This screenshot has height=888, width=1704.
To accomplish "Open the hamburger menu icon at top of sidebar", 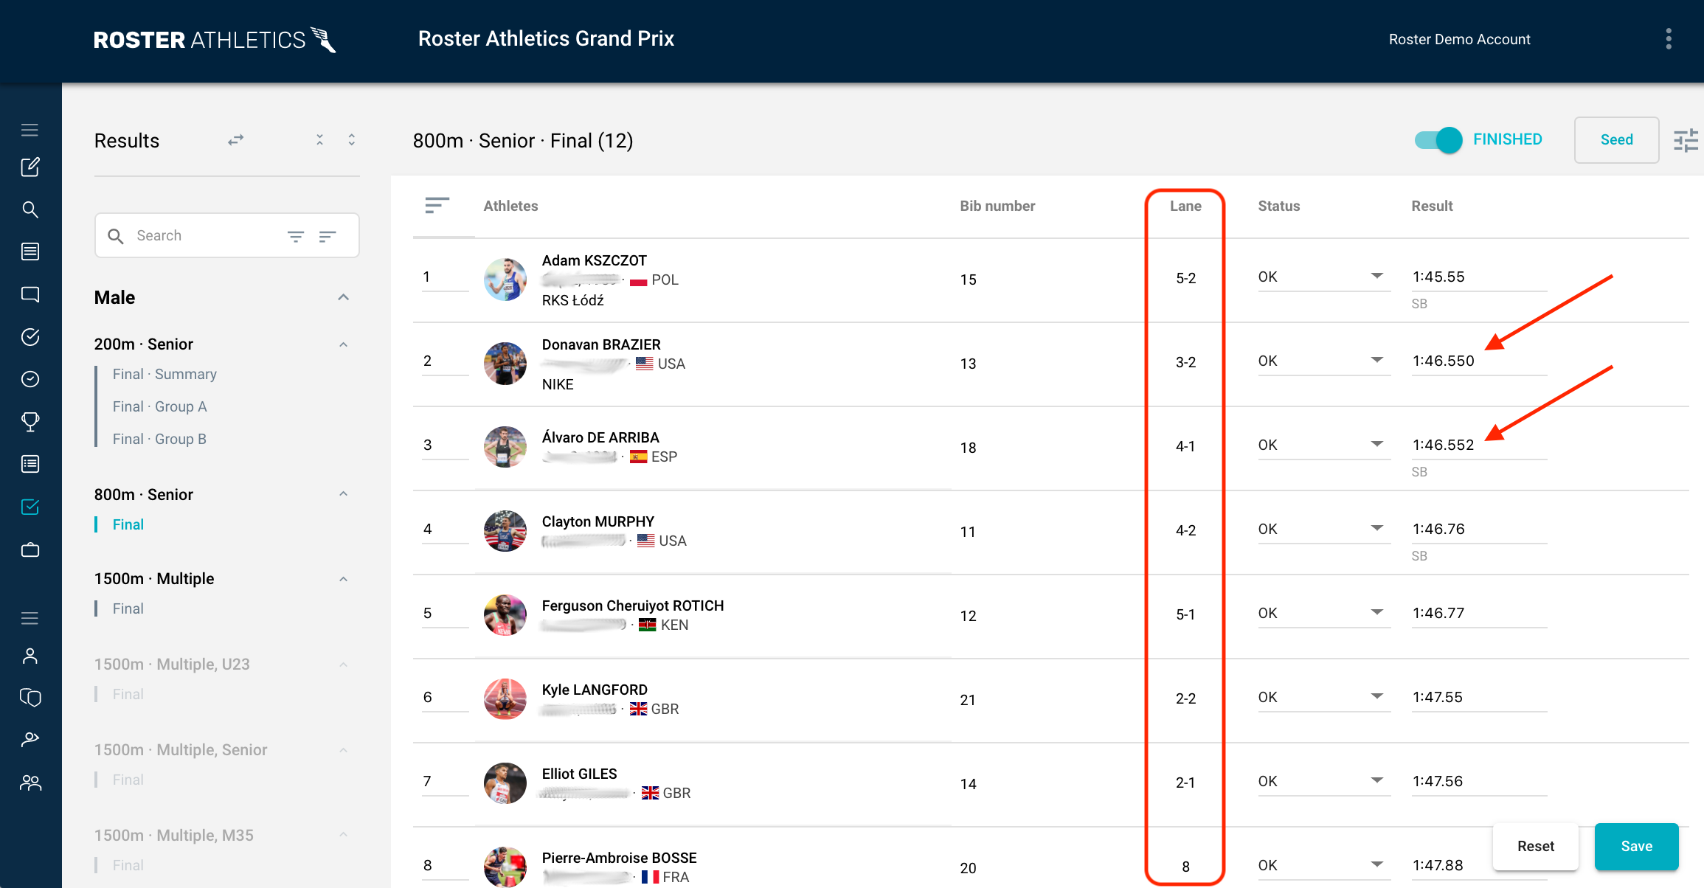I will point(30,131).
